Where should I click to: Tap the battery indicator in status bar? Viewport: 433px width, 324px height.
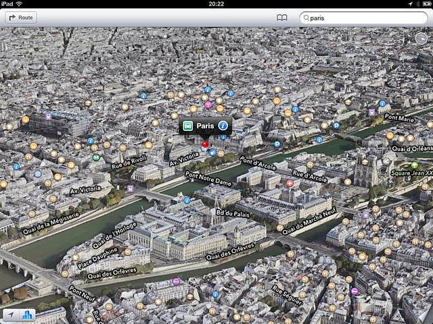426,4
